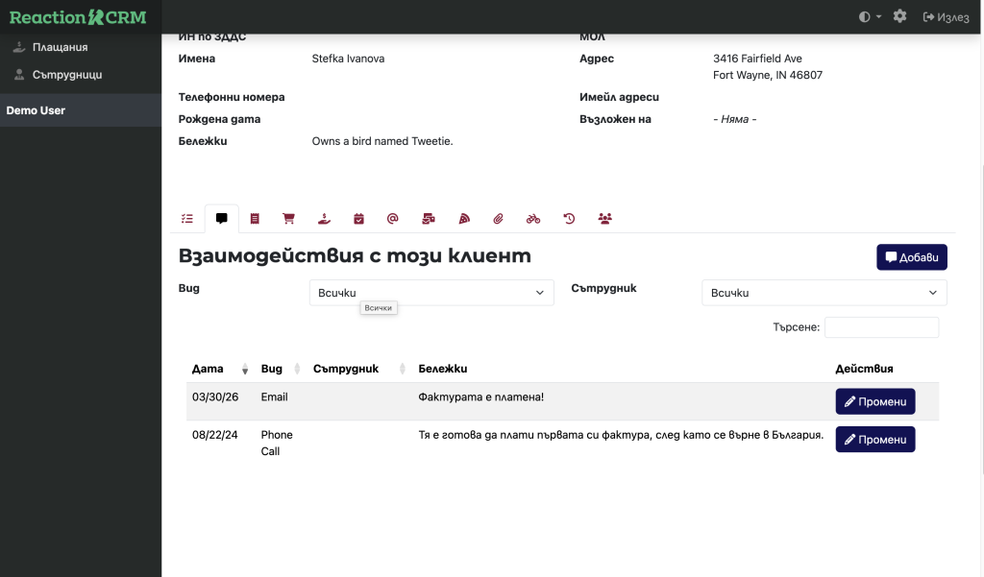The height and width of the screenshot is (577, 984).
Task: Open the payments hand-with-dollar tab icon
Action: point(324,219)
